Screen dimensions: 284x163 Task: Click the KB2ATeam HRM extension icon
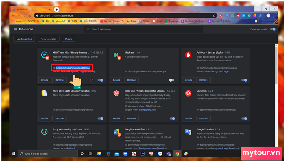(x=45, y=55)
